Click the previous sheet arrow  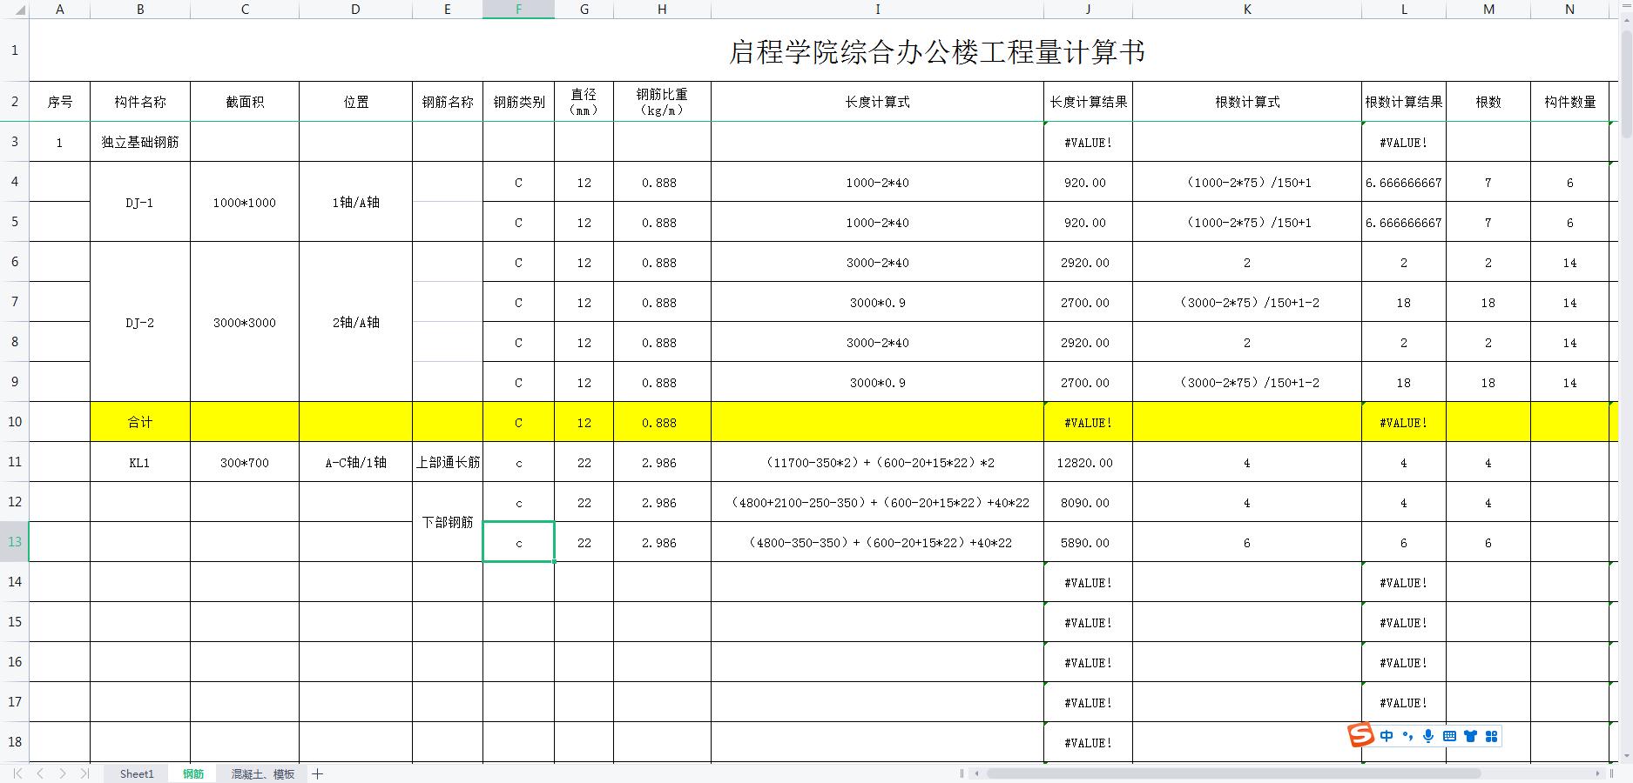point(40,773)
